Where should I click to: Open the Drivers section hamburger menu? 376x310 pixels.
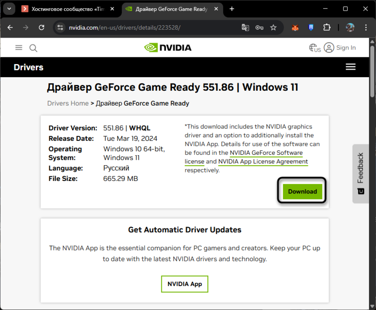[x=351, y=67]
